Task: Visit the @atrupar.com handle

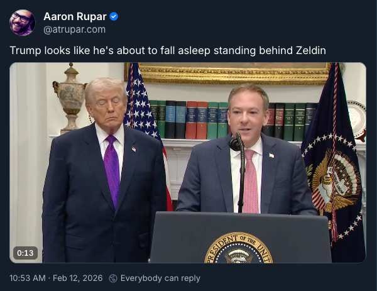Action: 75,30
